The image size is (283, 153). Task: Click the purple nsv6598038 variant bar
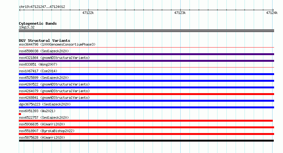(146, 54)
